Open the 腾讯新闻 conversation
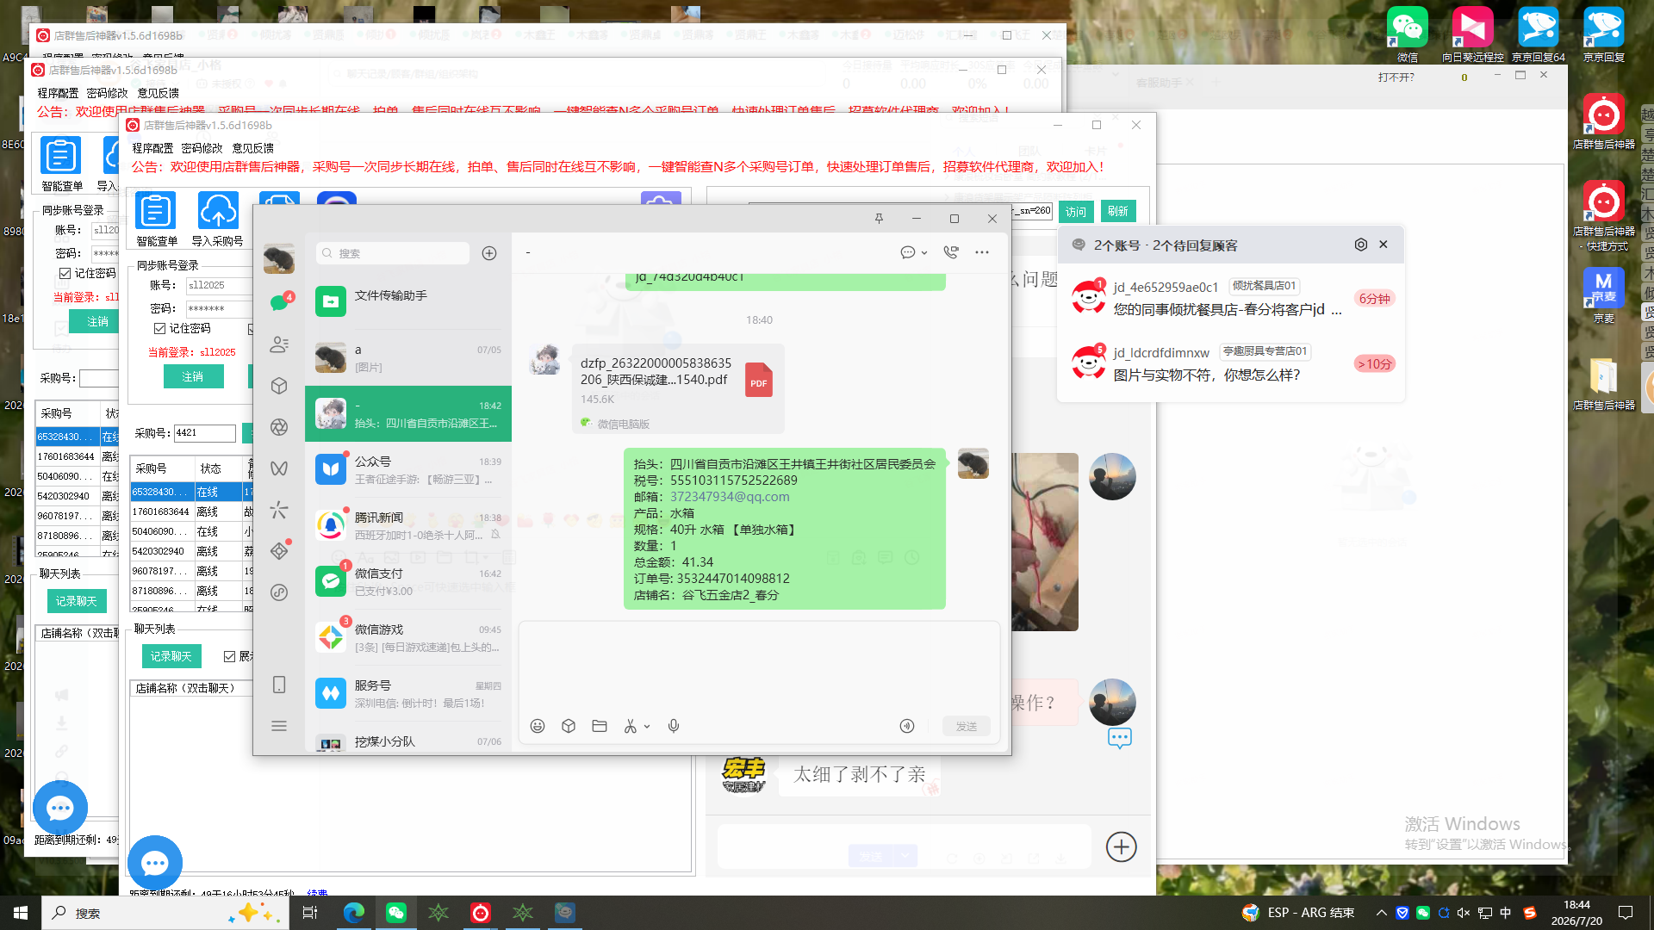Image resolution: width=1654 pixels, height=930 pixels. coord(408,525)
